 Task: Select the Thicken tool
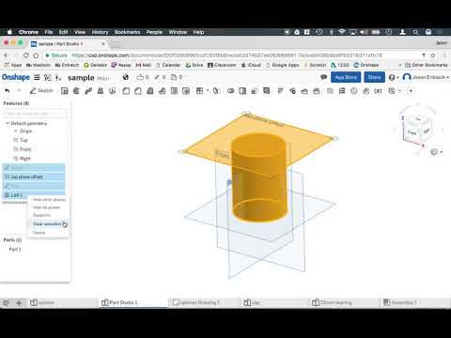[x=112, y=91]
